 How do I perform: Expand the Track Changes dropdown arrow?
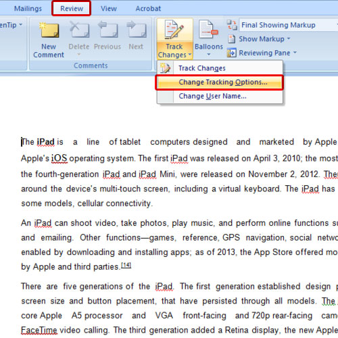pos(189,55)
